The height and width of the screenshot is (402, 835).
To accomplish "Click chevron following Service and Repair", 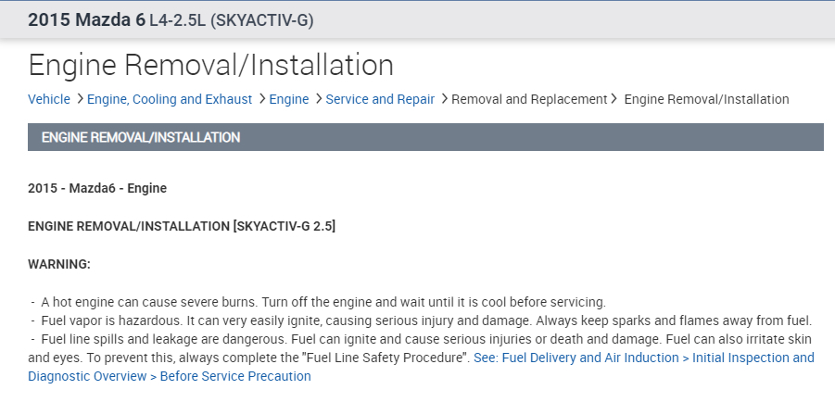I will click(x=444, y=99).
